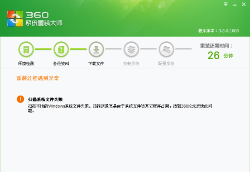250x172 pixels.
Task: Select the 下载文件 step icon
Action: [96, 49]
